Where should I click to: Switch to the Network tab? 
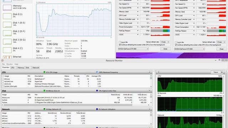coord(36,68)
